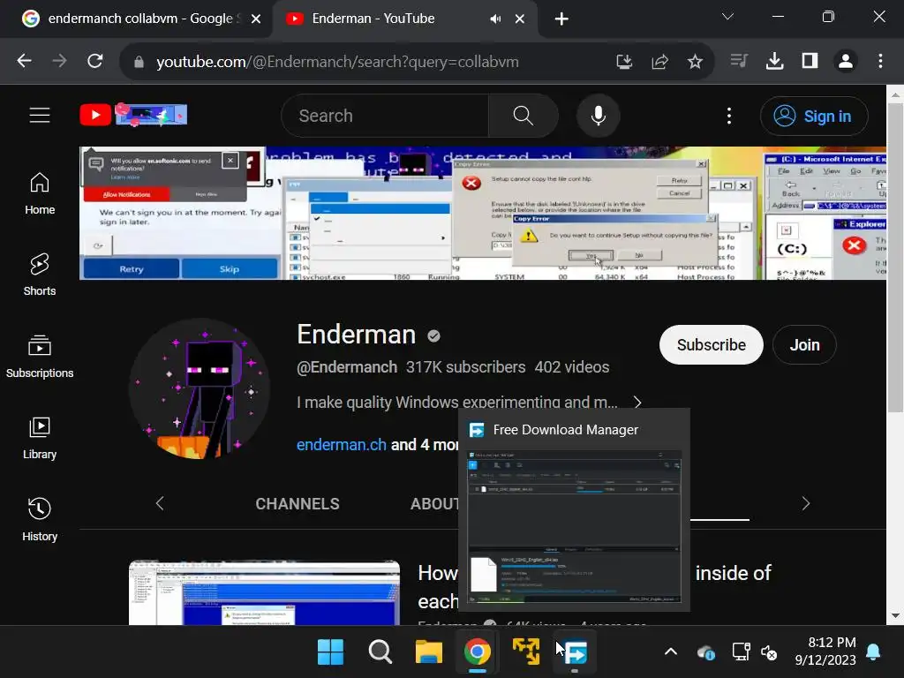Image resolution: width=904 pixels, height=678 pixels.
Task: Subscribe to the Enderman channel
Action: [x=712, y=345]
